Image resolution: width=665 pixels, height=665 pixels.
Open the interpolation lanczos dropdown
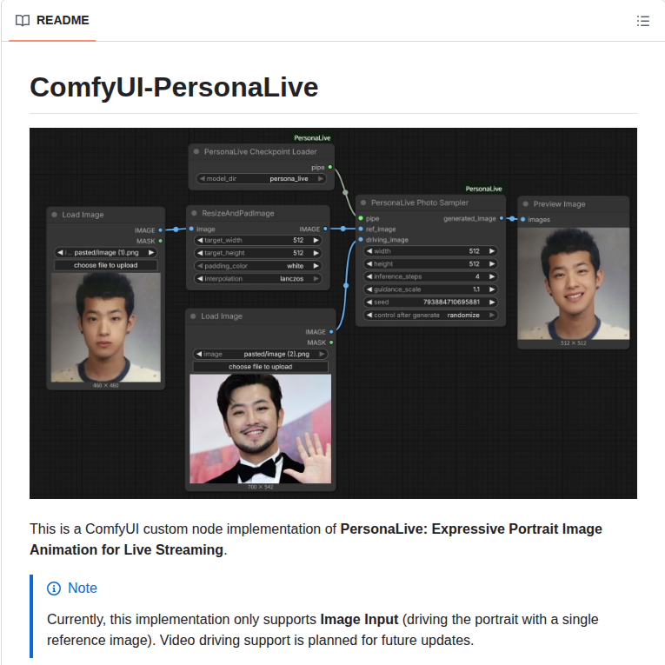(258, 279)
